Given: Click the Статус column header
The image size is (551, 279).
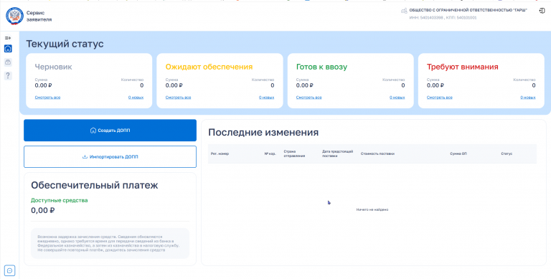Looking at the screenshot, I should tap(507, 153).
